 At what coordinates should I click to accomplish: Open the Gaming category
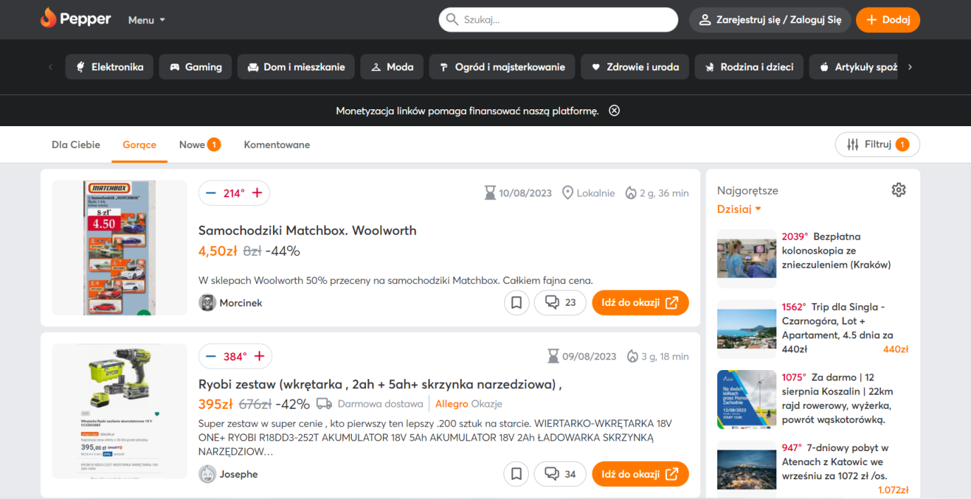pyautogui.click(x=195, y=67)
